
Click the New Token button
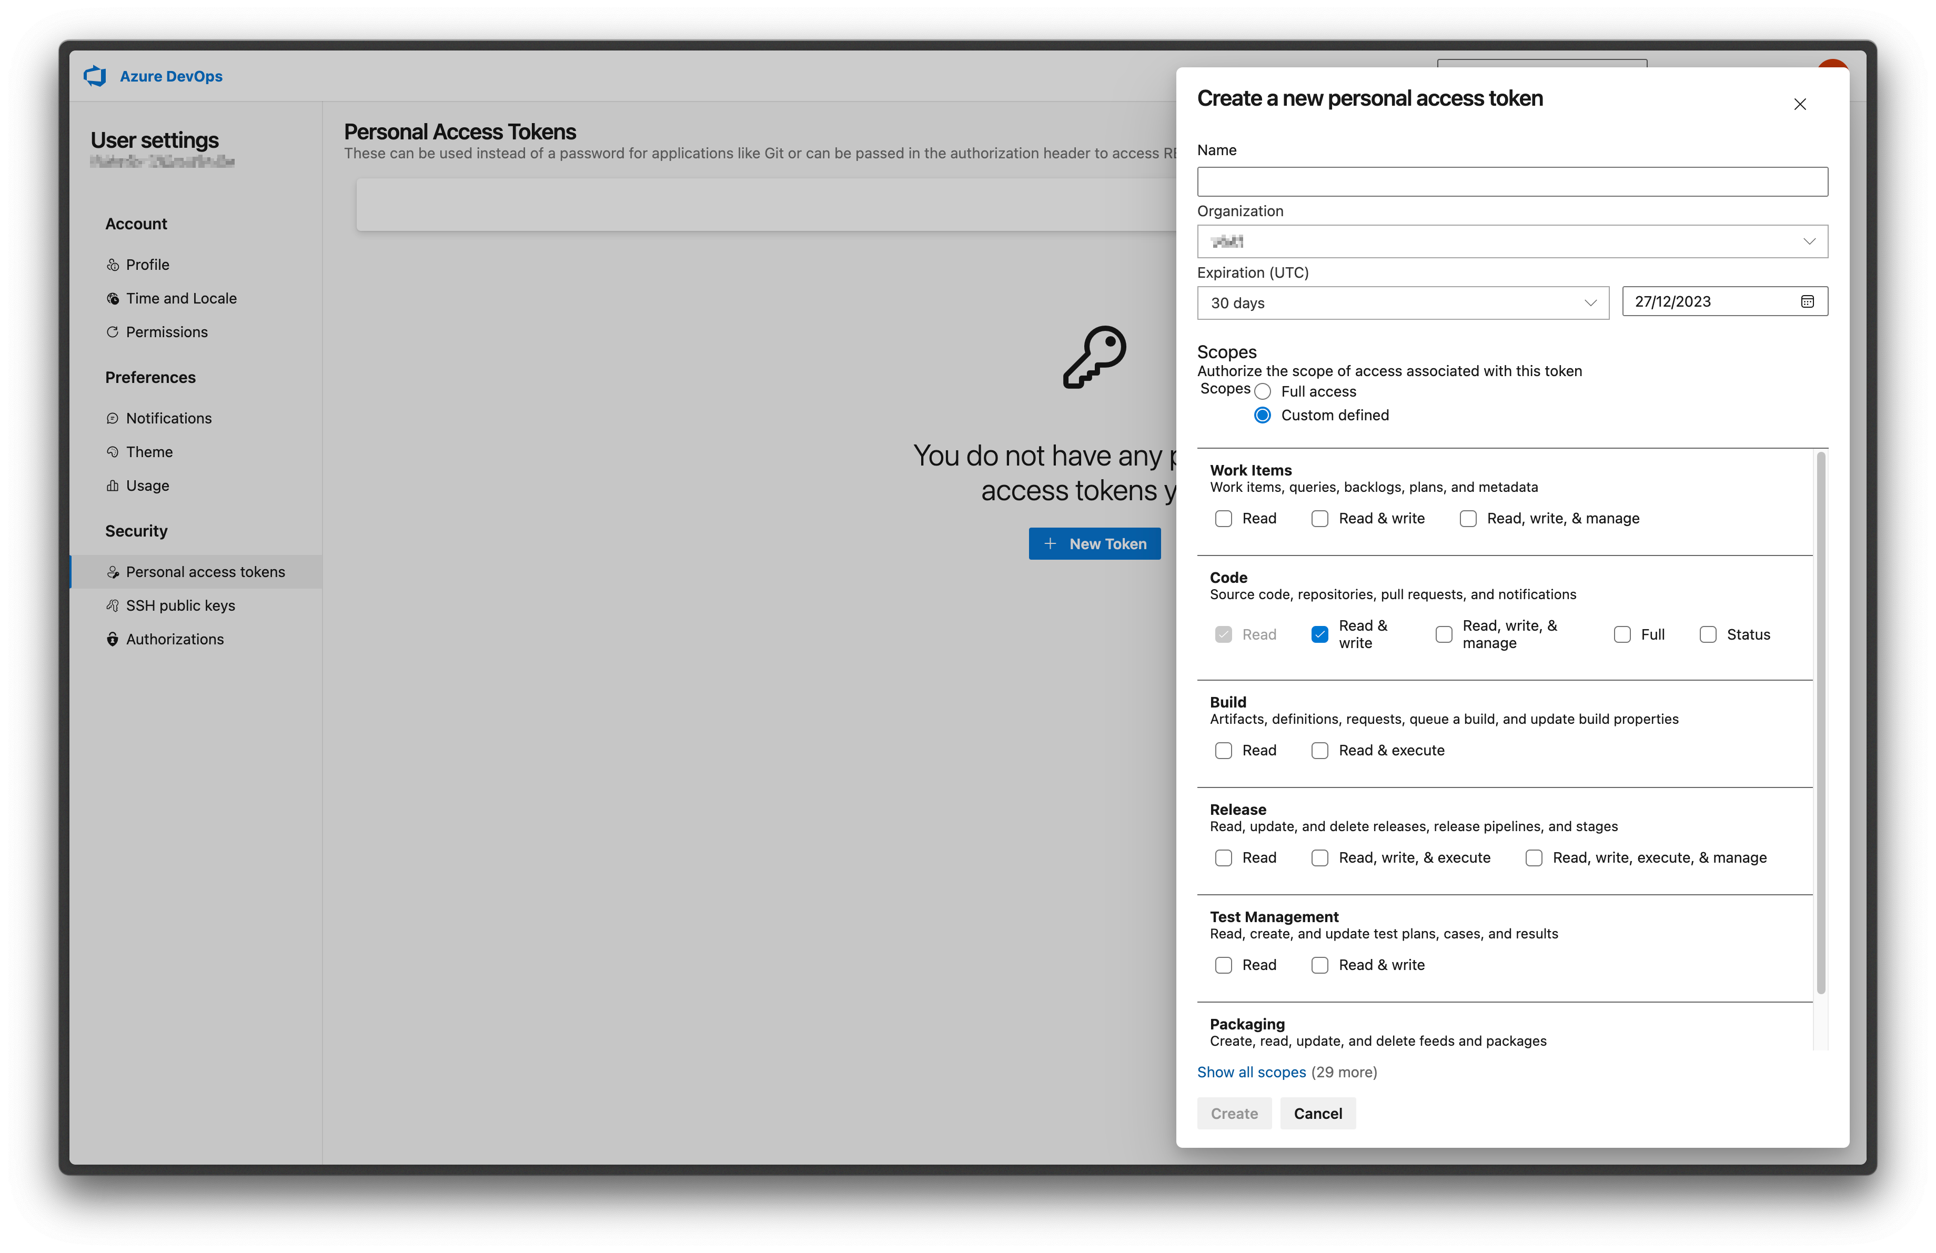pyautogui.click(x=1094, y=543)
